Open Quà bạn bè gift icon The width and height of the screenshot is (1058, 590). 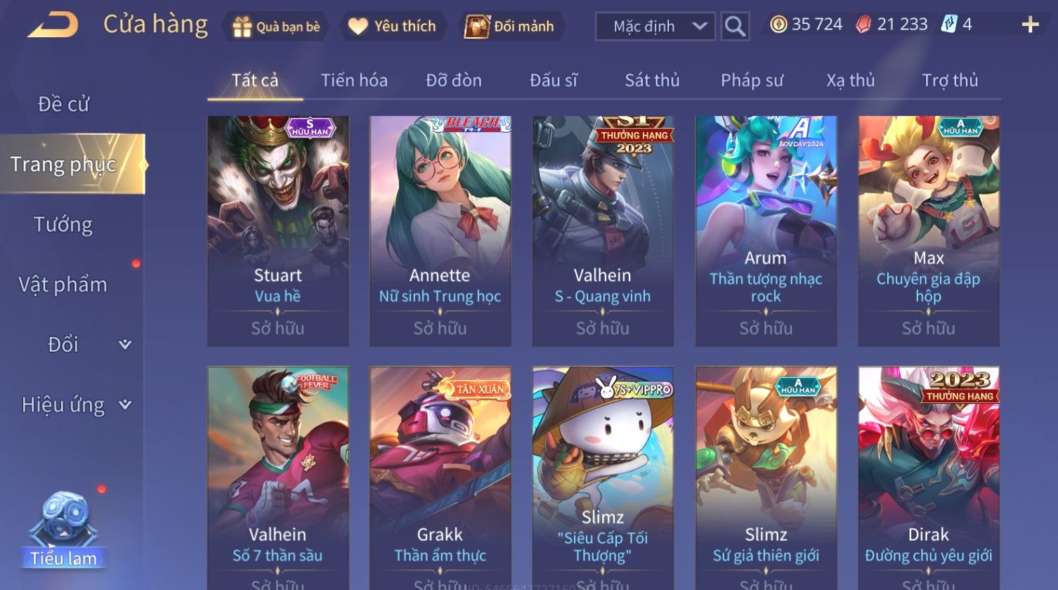pos(242,27)
